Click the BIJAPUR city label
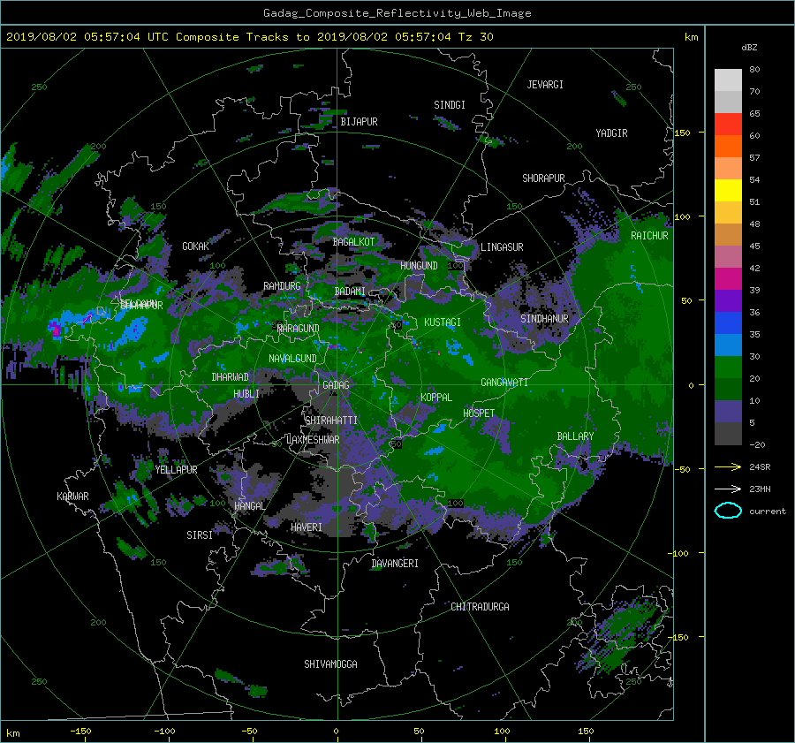 click(359, 122)
